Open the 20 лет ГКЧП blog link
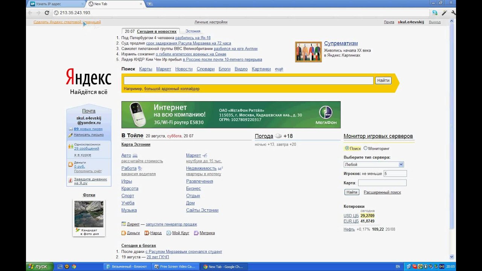 [158, 257]
